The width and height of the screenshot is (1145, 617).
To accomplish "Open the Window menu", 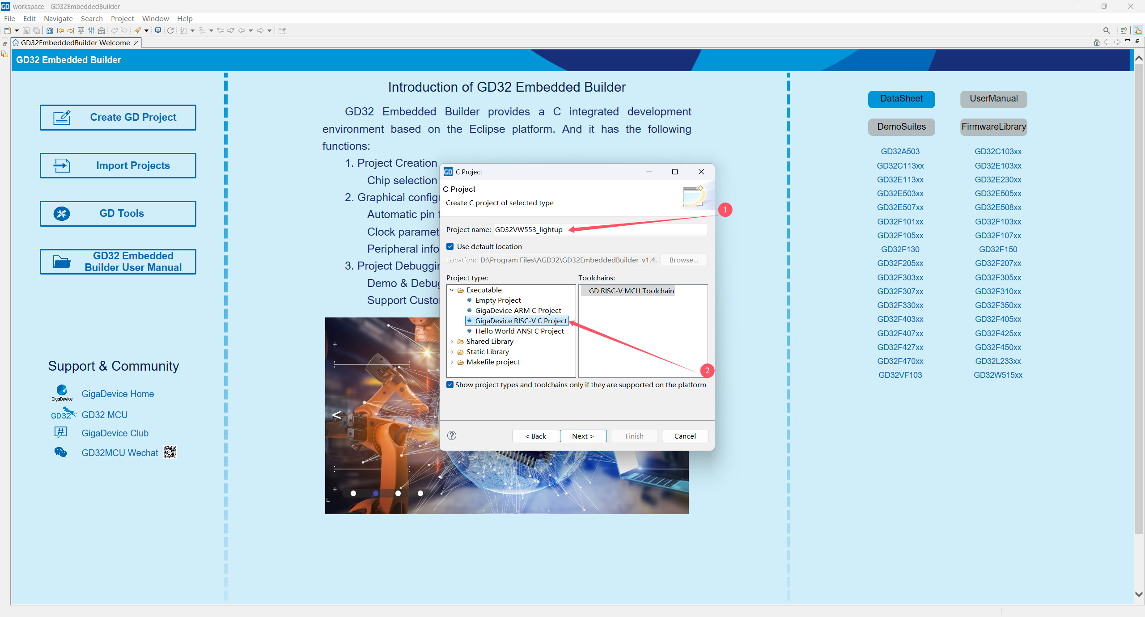I will coord(155,18).
